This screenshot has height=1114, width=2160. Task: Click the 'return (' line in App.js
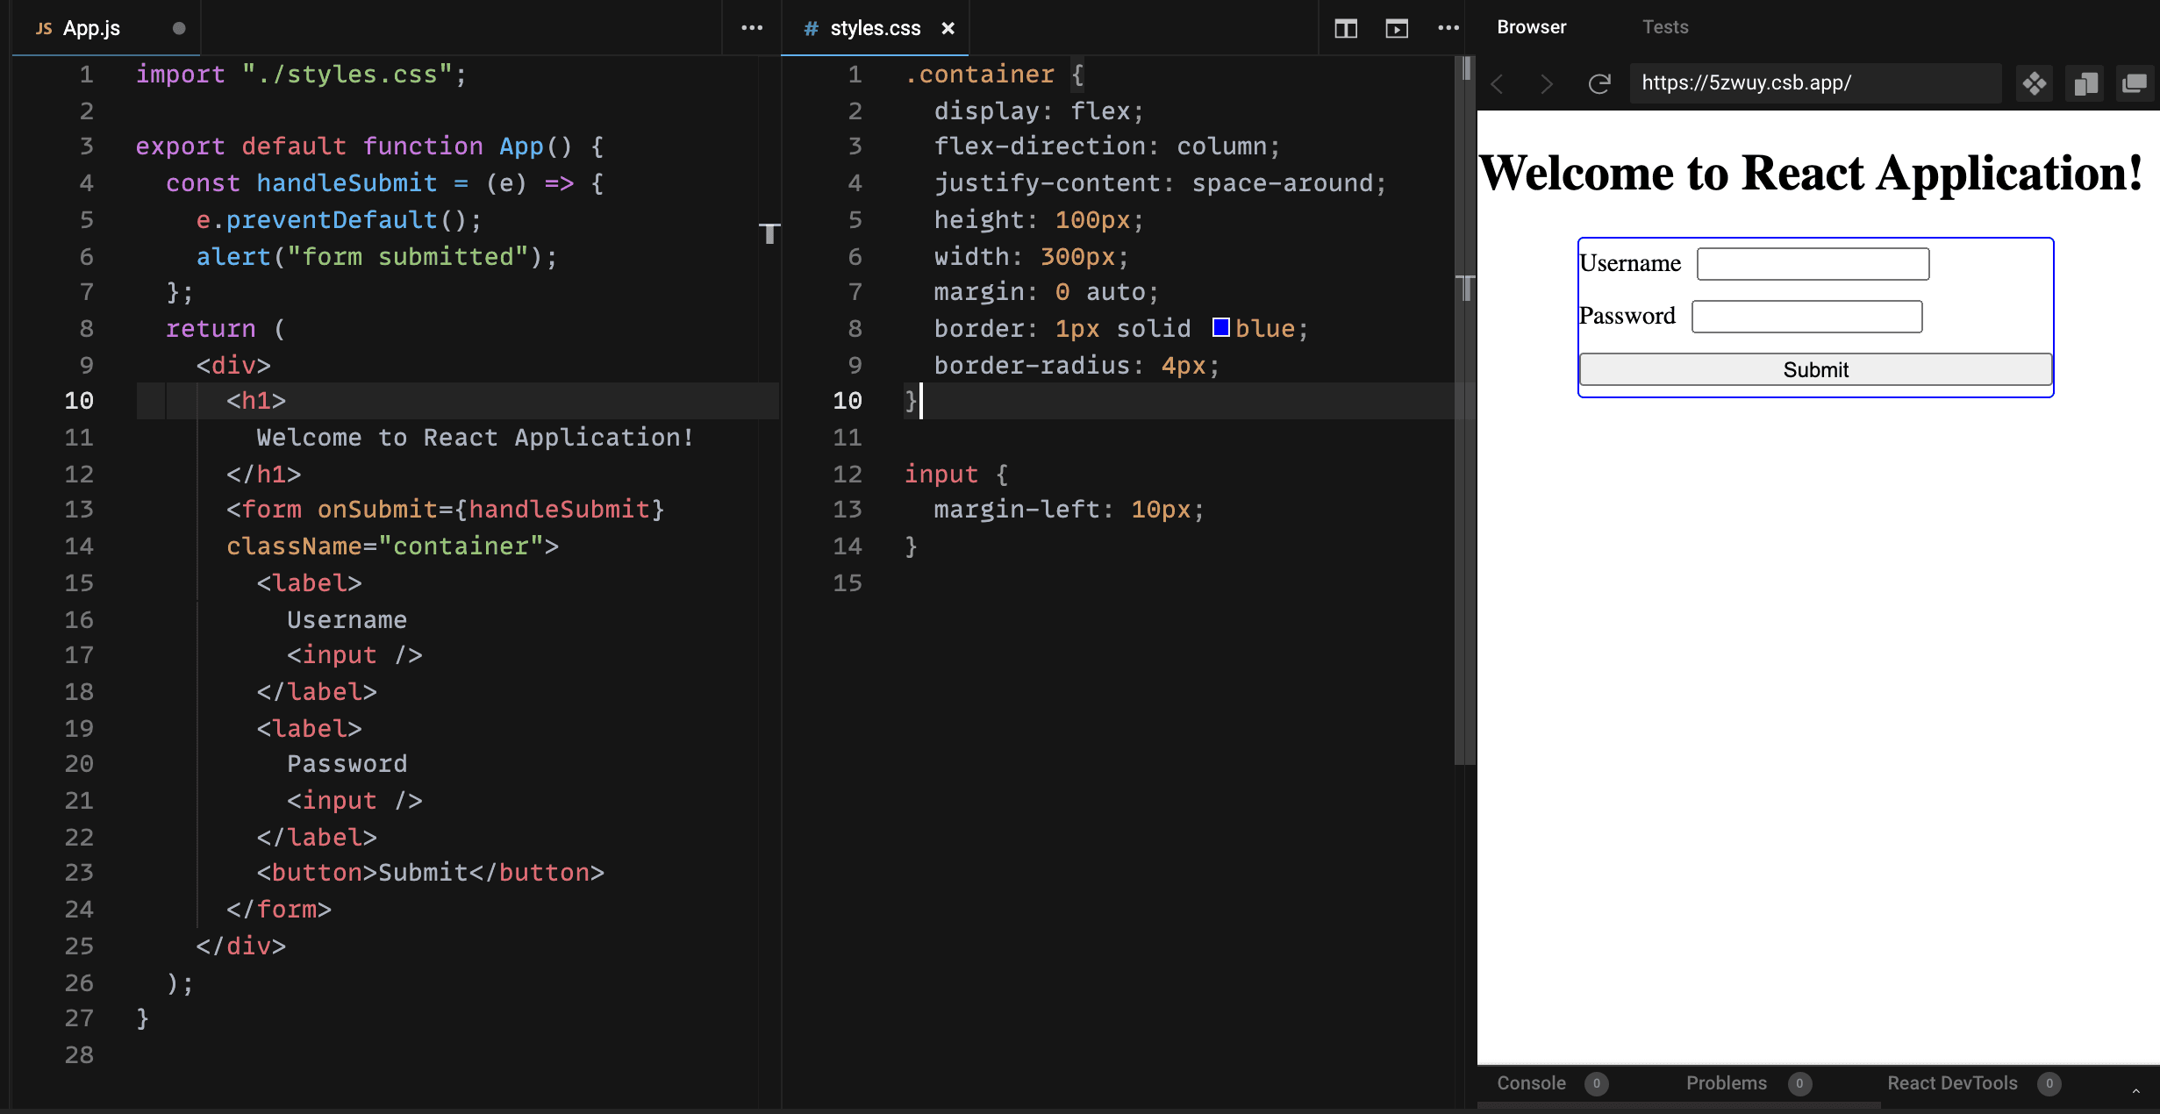(225, 329)
